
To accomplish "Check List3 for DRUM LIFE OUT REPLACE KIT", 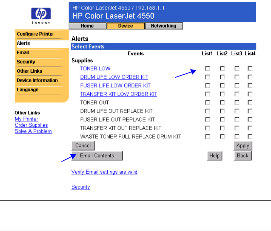I will tap(237, 111).
